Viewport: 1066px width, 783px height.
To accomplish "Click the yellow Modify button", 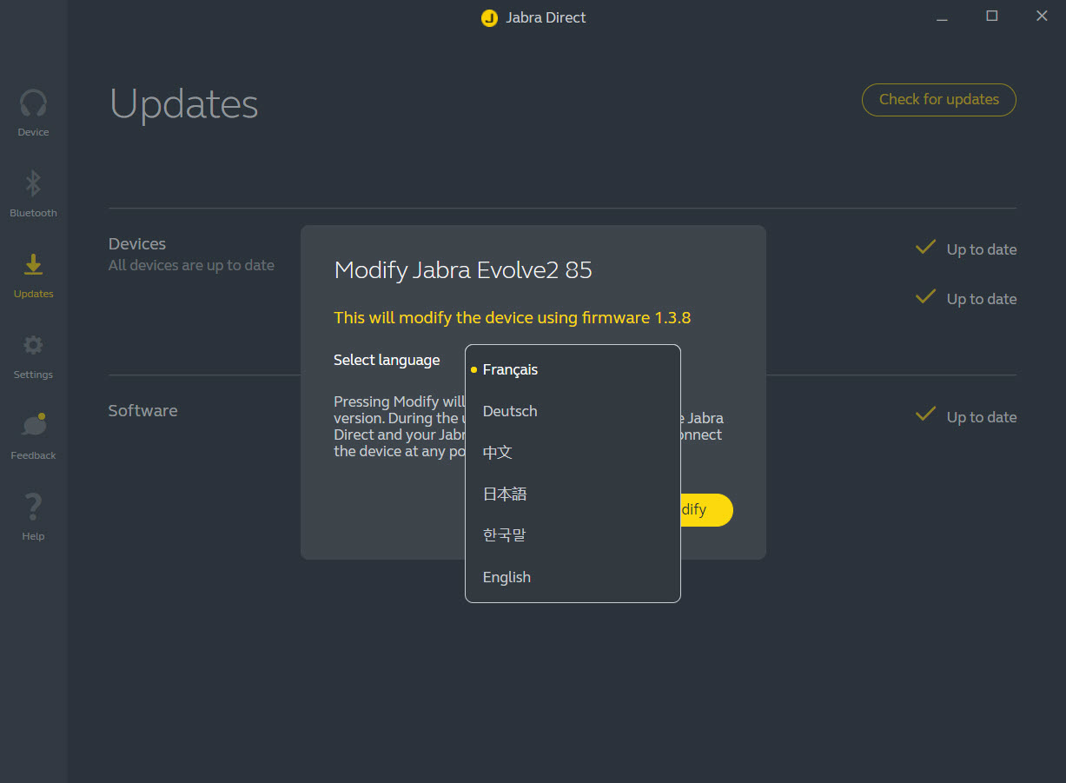I will pos(706,510).
